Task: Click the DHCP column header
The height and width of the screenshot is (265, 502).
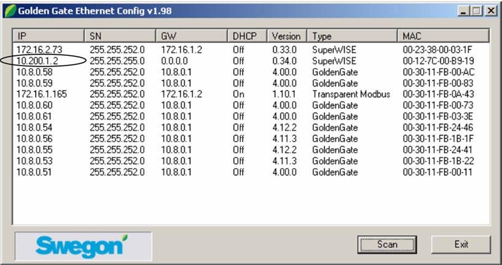Action: point(248,36)
